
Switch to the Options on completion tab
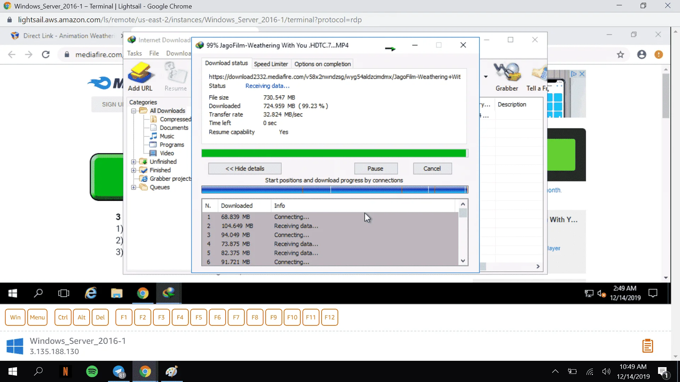[x=323, y=64]
